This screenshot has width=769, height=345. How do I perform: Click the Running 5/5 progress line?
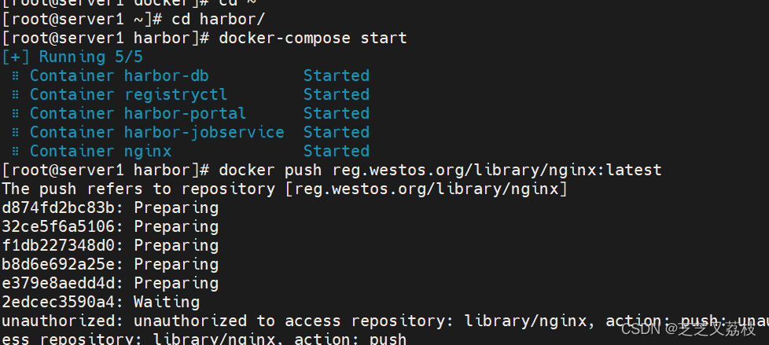(x=72, y=57)
